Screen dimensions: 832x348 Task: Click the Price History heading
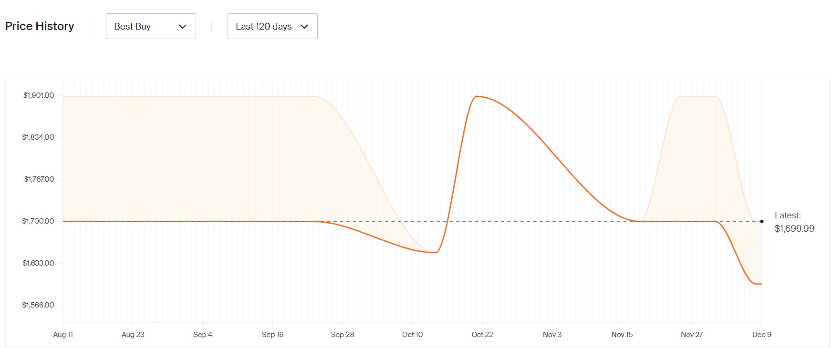[40, 26]
